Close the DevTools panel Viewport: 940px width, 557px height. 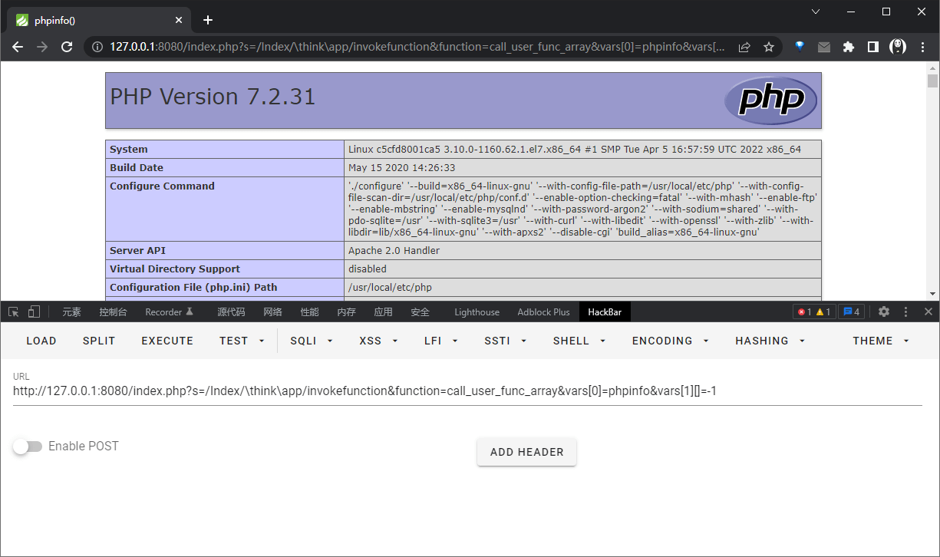point(928,311)
